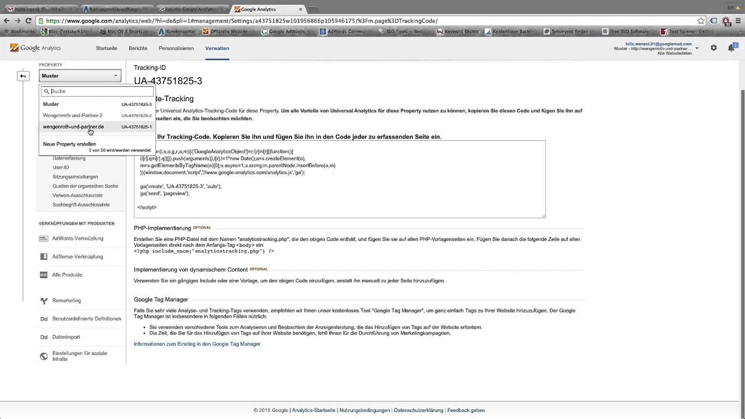The height and width of the screenshot is (419, 745).
Task: Open the Verweis-Ausschlussliste link
Action: tap(77, 196)
